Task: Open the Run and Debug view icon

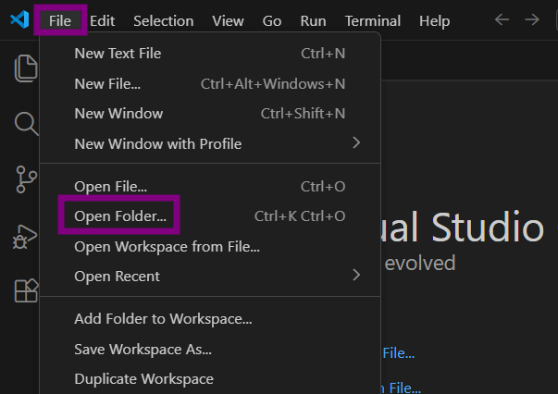Action: click(25, 237)
